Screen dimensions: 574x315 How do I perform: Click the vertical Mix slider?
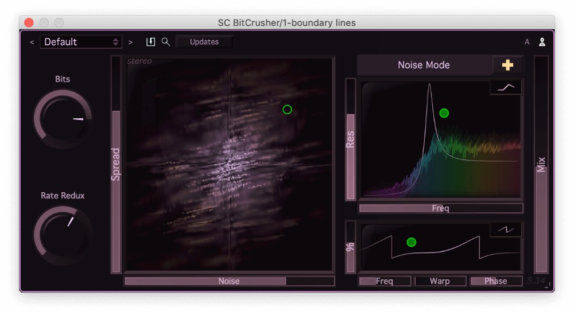click(x=541, y=165)
